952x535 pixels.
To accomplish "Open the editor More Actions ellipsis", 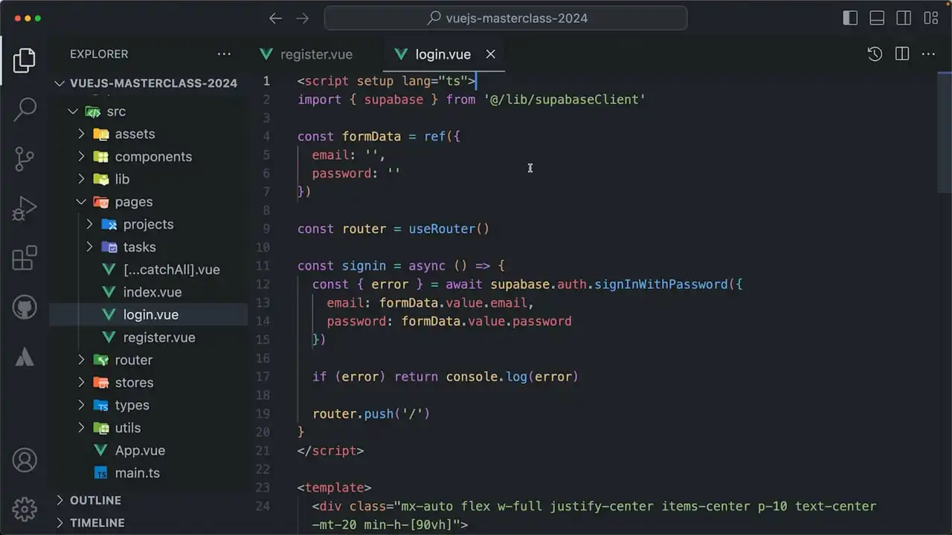I will (928, 54).
